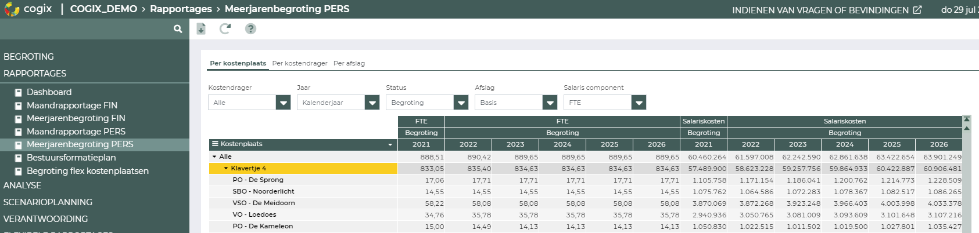Click the cogix logo icon
Image resolution: width=979 pixels, height=233 pixels.
click(12, 9)
